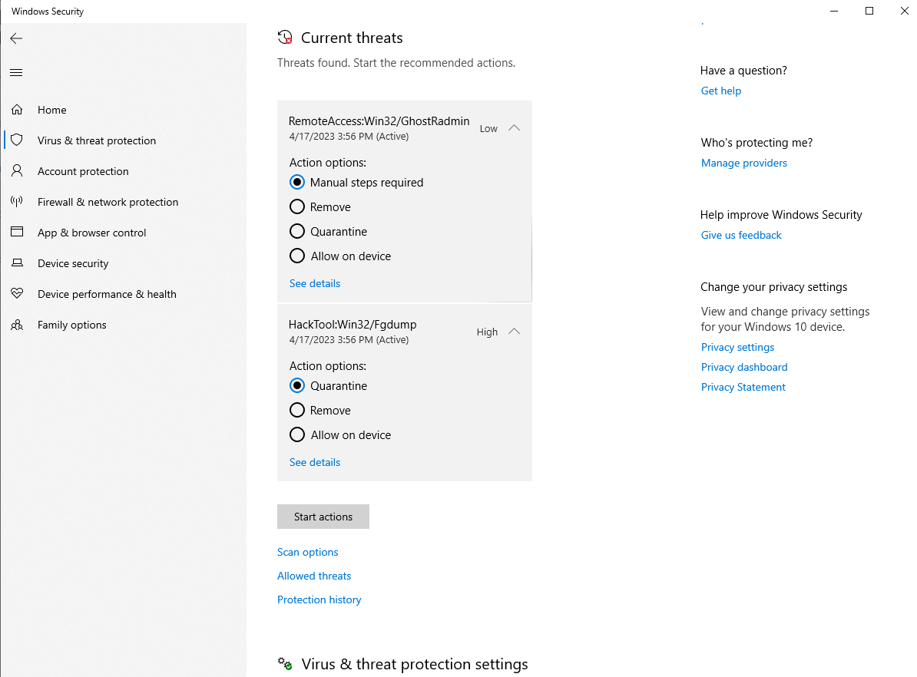917x677 pixels.
Task: Click the back arrow icon
Action: click(16, 38)
